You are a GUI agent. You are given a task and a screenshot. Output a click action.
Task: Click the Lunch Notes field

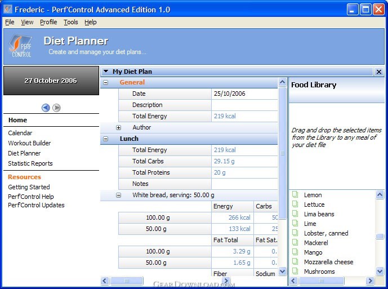(x=244, y=184)
